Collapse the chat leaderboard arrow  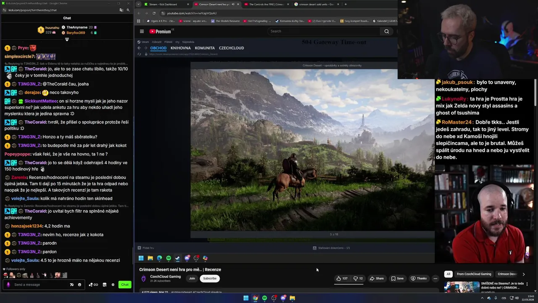click(67, 40)
